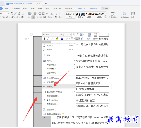Apply the Heading 2 style
141x128 pixels.
pyautogui.click(x=90, y=15)
